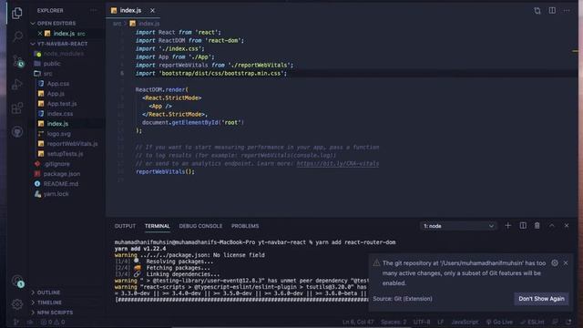Switch to the Output panel tab

coord(125,226)
